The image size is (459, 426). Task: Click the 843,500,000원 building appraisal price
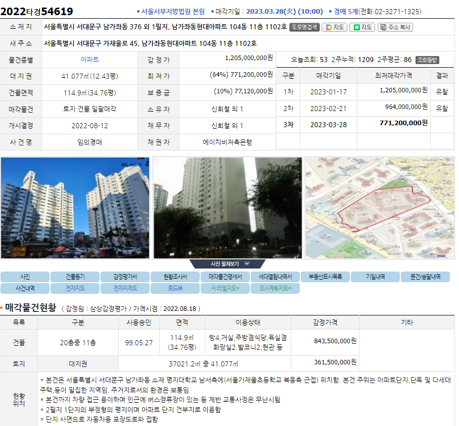335,341
